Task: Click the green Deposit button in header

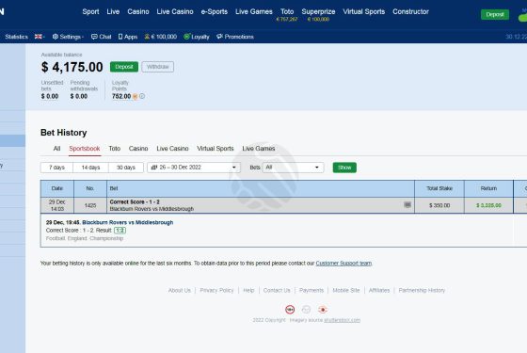Action: [495, 14]
